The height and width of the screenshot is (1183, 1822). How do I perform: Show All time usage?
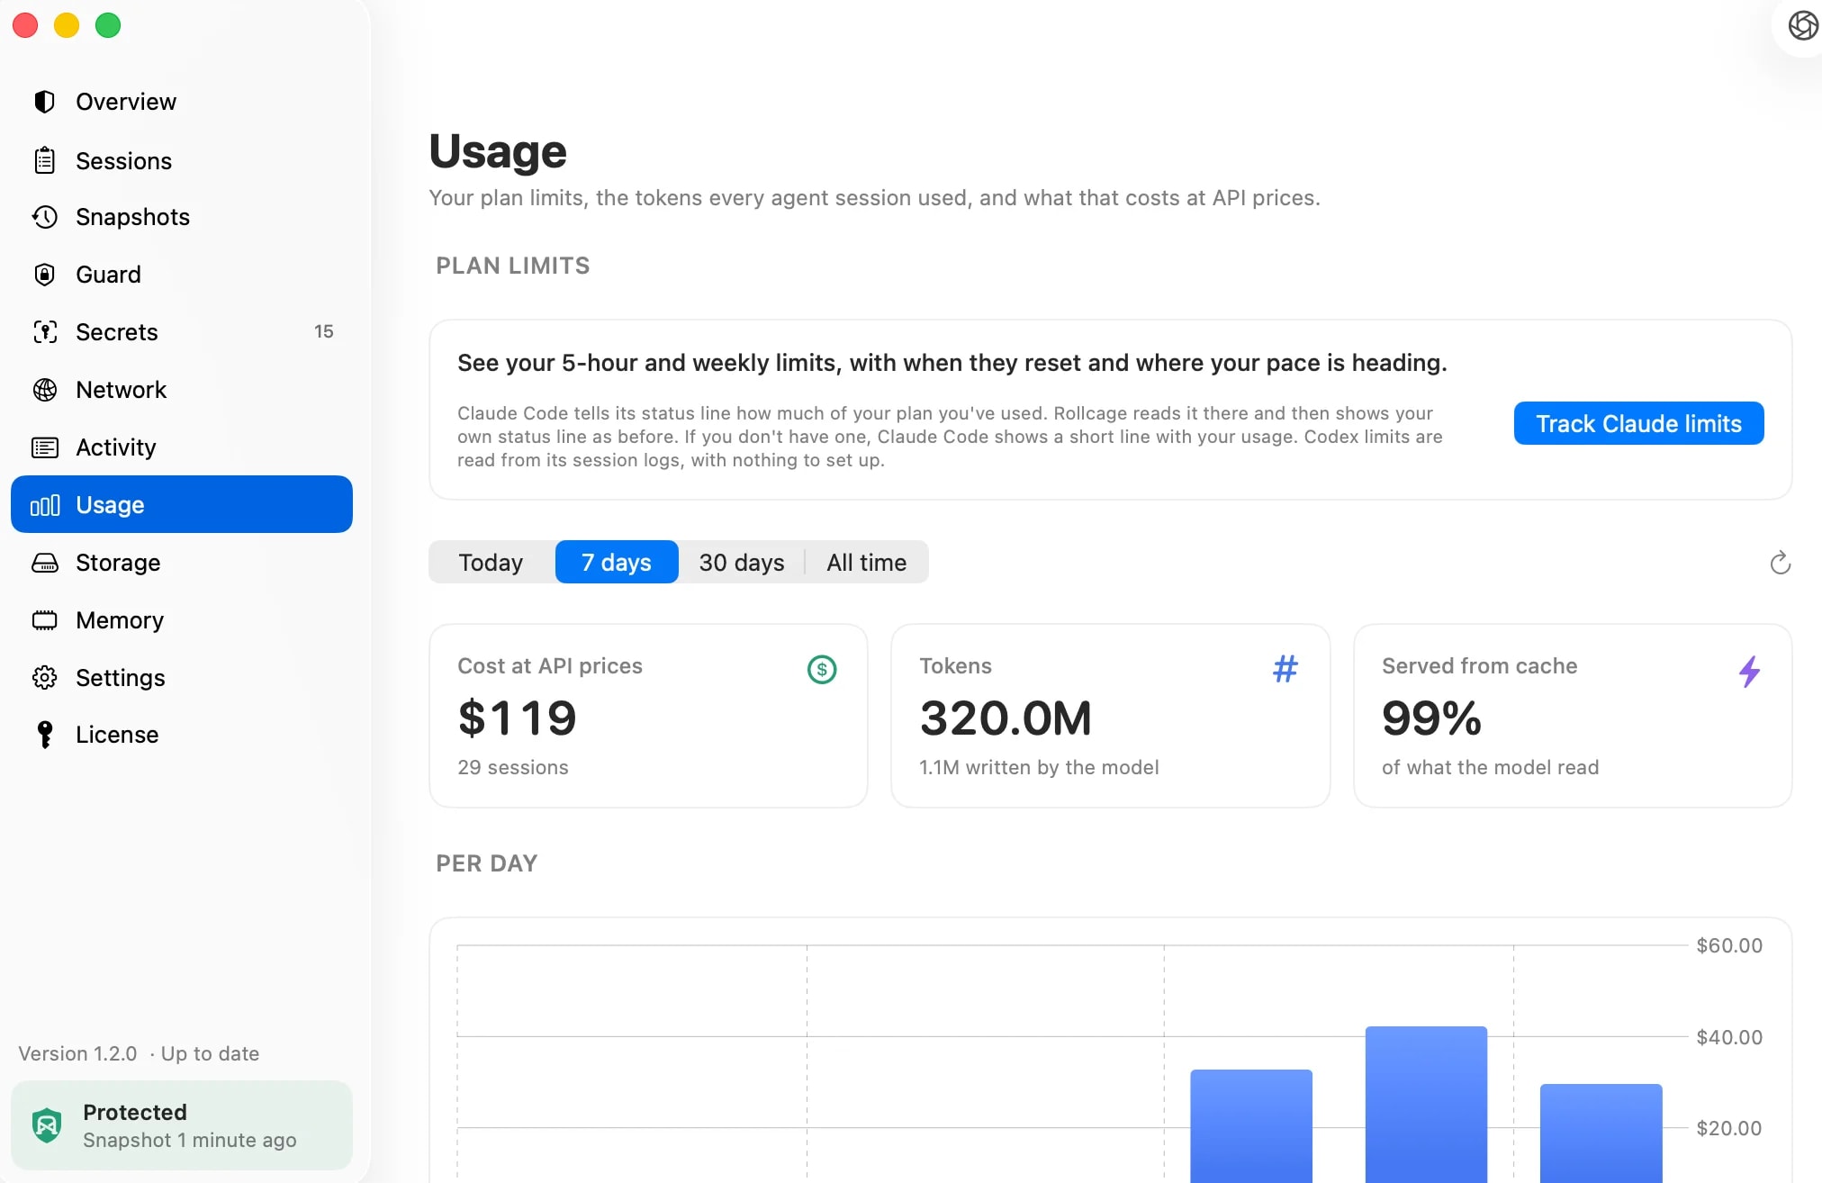[x=866, y=562]
